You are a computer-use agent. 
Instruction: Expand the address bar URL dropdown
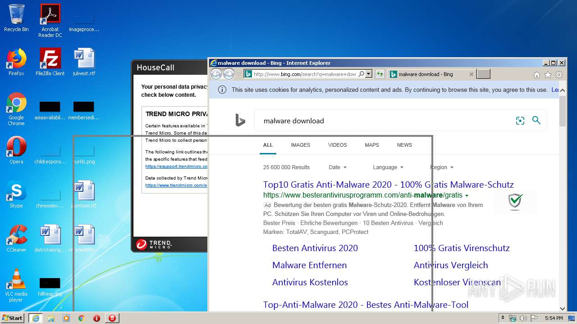click(369, 74)
